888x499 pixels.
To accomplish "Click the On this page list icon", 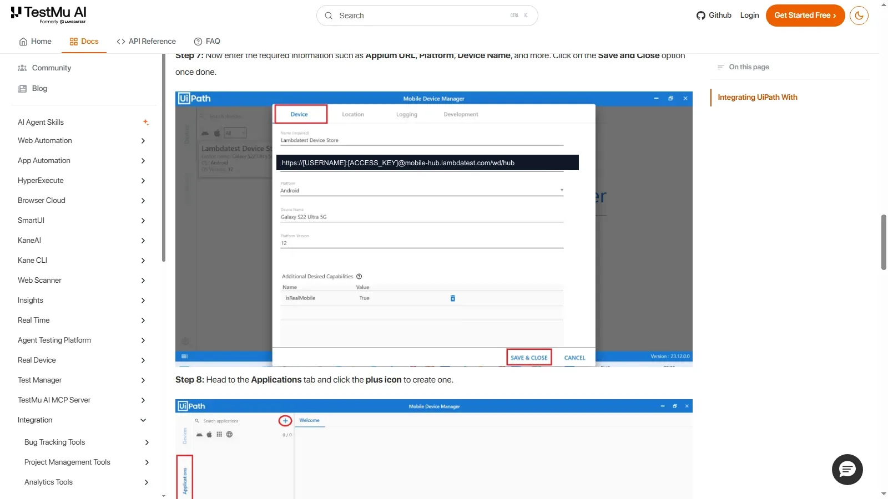I will click(721, 67).
